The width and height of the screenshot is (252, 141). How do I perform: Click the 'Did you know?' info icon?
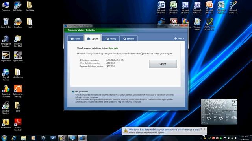(73, 92)
